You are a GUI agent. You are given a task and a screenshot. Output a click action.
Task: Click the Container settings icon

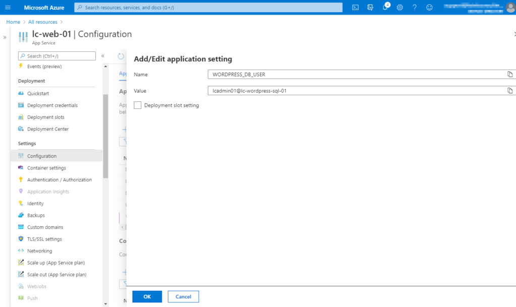pos(21,167)
